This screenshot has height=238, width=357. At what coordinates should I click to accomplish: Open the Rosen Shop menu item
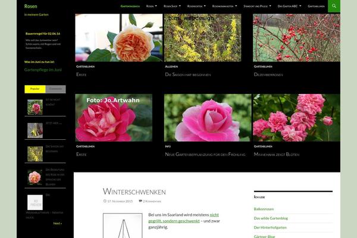click(x=170, y=6)
